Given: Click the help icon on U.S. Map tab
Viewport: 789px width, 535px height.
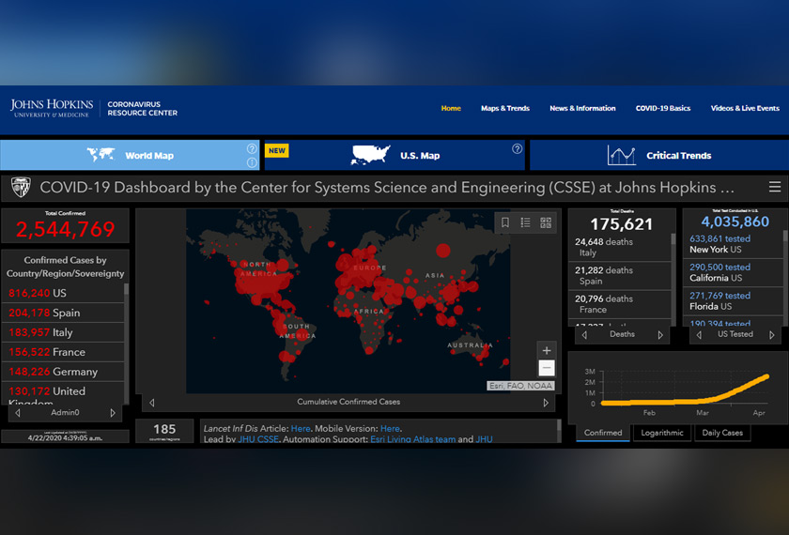Looking at the screenshot, I should coord(517,149).
